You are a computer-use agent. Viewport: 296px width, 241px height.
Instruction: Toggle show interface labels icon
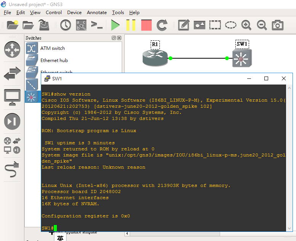click(81, 25)
